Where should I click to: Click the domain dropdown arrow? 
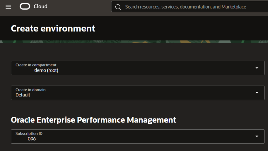(x=257, y=93)
